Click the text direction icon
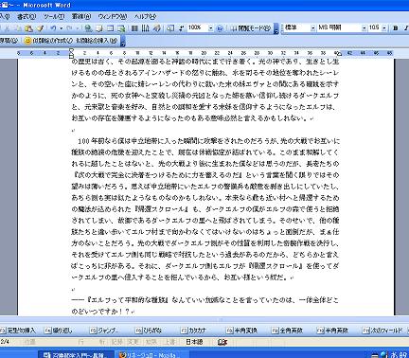Viewport: 409px width, 358px height. click(145, 28)
